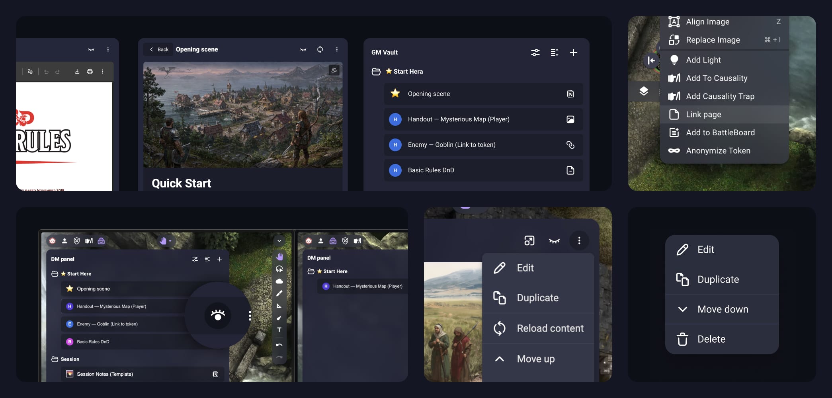Choose Anonymyze Token from the context menu

coord(725,151)
